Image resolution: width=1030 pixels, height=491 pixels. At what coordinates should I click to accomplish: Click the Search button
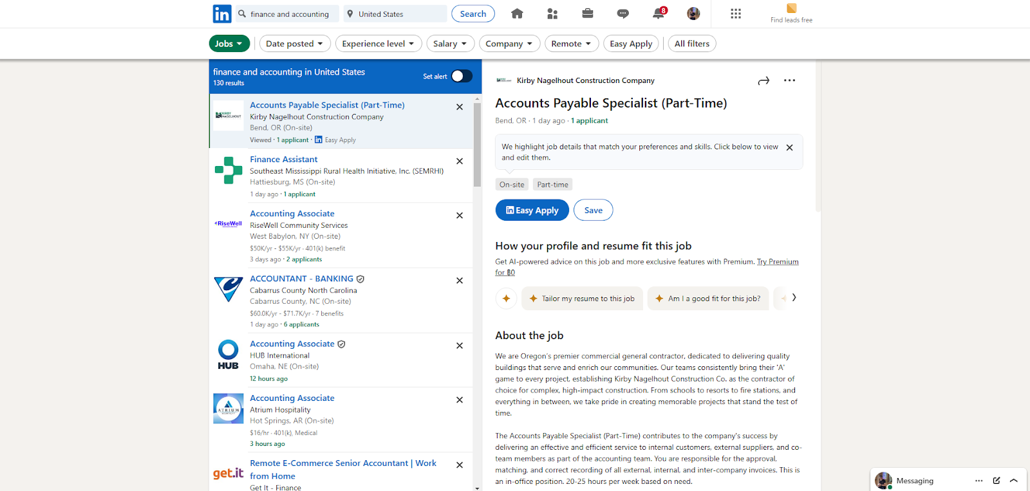(473, 14)
